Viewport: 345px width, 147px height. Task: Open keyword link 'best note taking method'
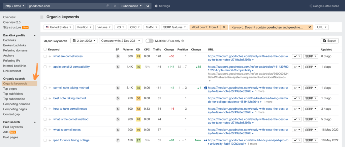coord(69,98)
